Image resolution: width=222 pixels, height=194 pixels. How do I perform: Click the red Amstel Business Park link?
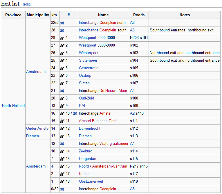coord(98,121)
